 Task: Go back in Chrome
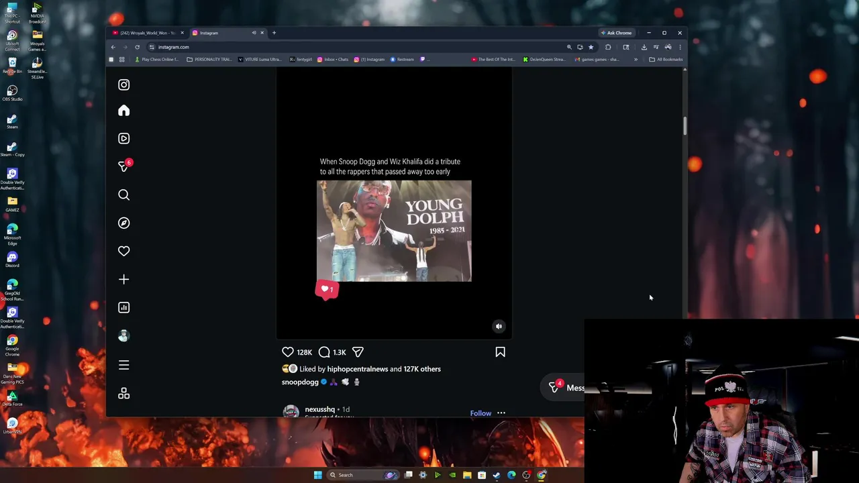click(x=113, y=47)
